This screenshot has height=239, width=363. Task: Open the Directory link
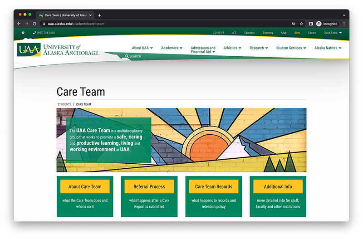tap(268, 33)
